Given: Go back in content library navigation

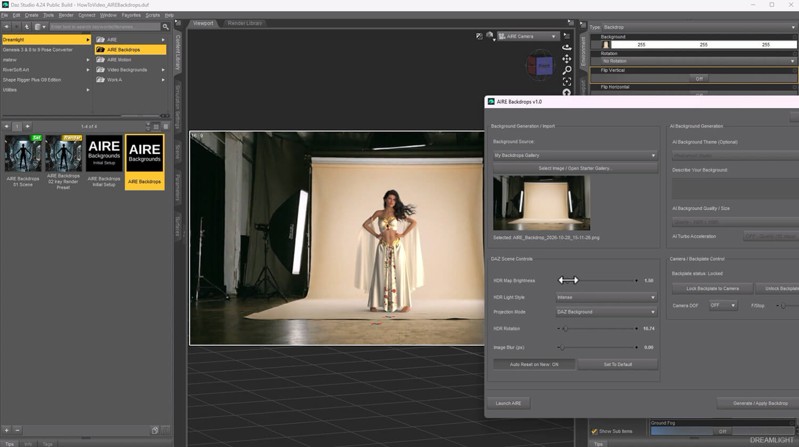Looking at the screenshot, I should (6, 27).
